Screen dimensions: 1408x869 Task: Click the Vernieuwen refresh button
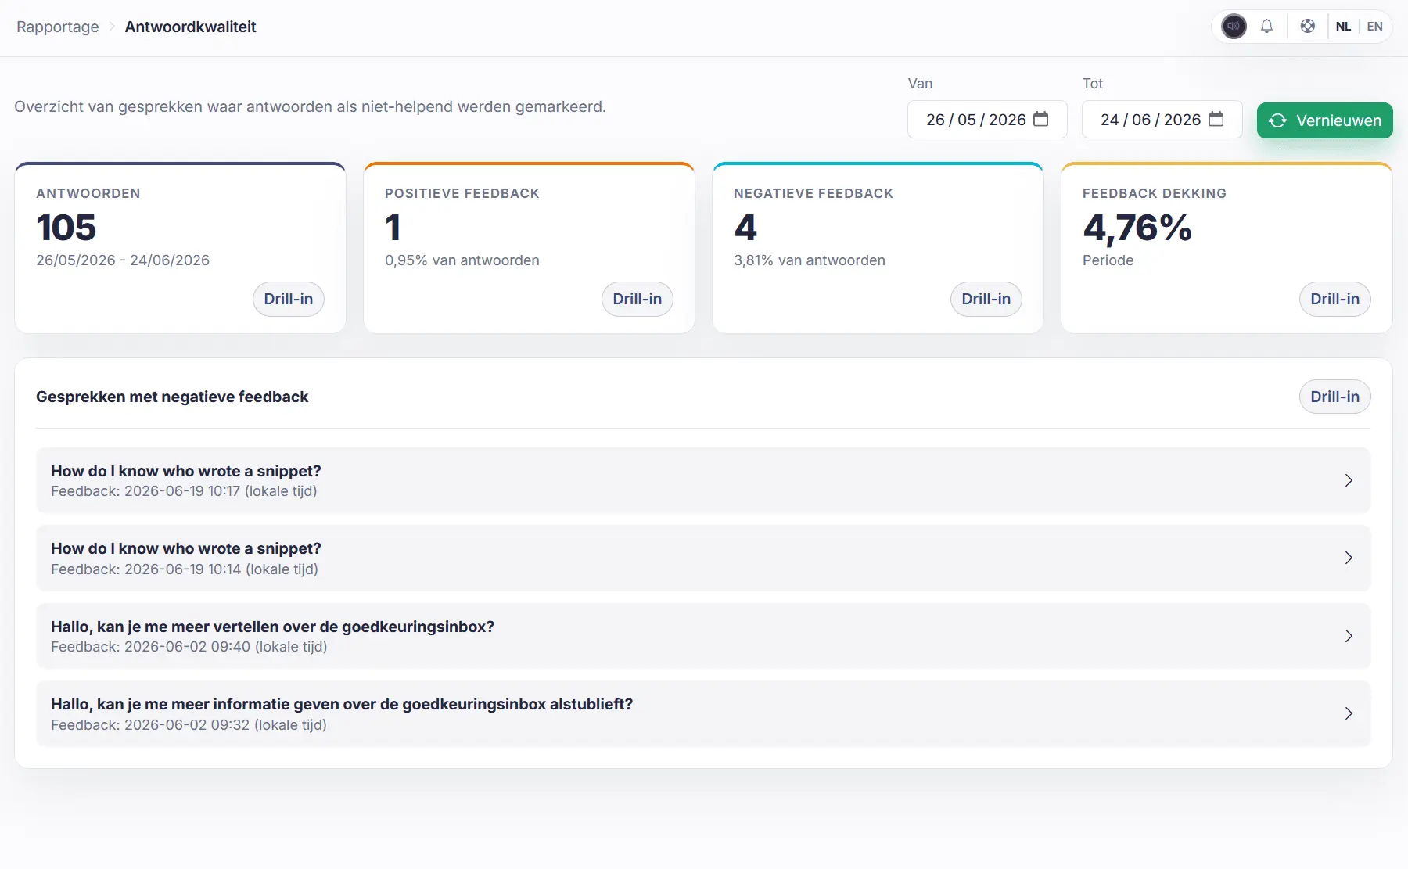click(x=1324, y=120)
